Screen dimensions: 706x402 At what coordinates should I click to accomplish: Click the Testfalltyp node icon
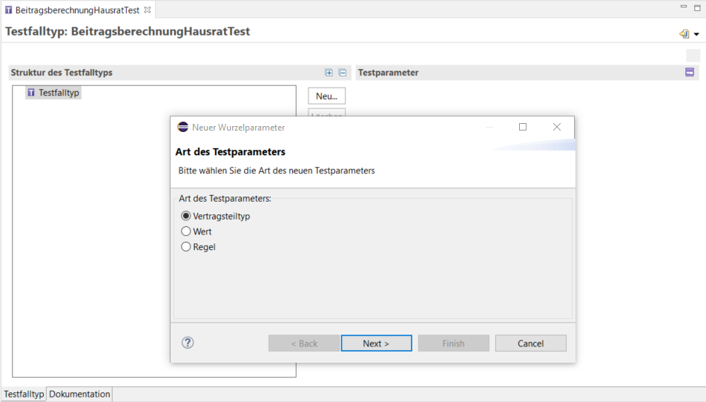click(31, 92)
